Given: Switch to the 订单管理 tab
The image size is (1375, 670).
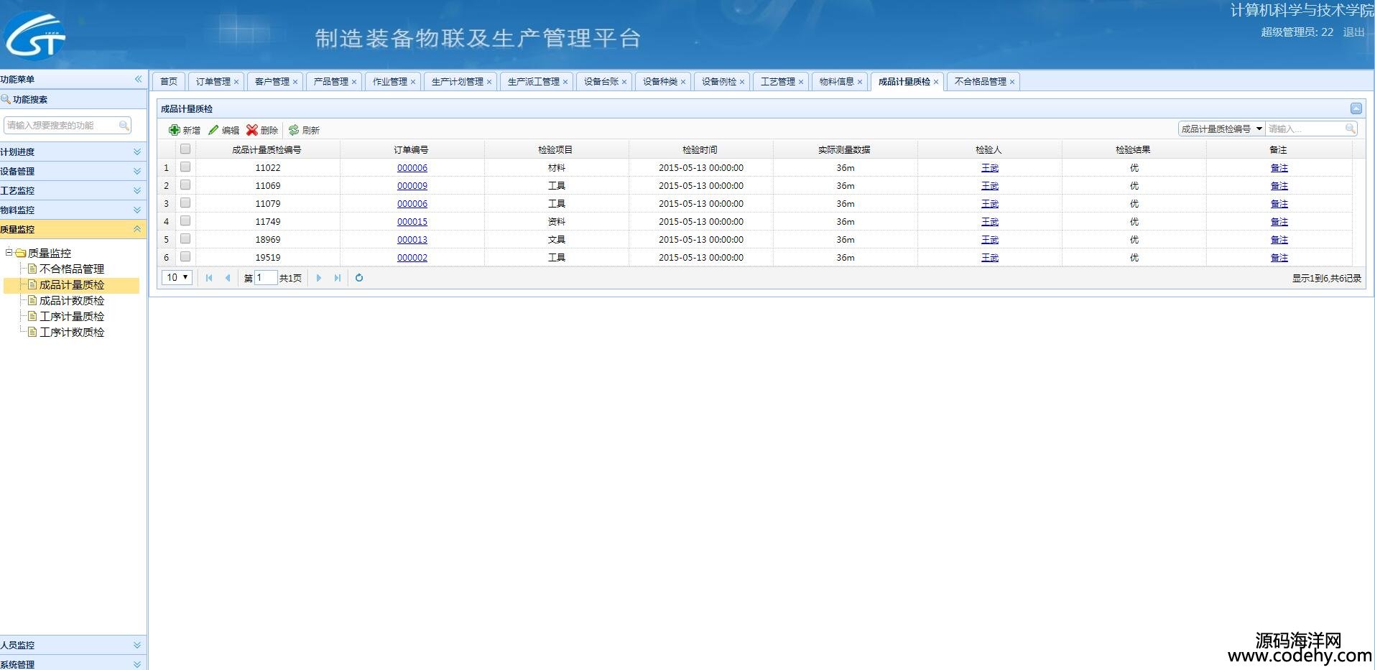Looking at the screenshot, I should (213, 82).
